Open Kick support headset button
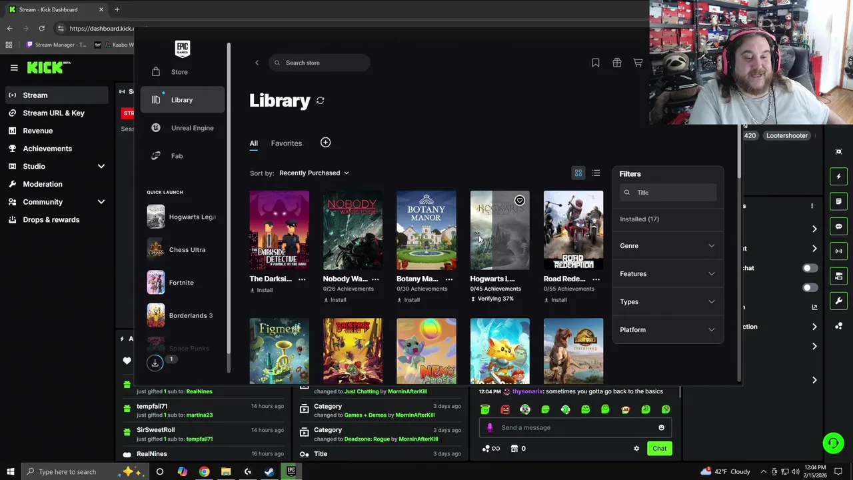The height and width of the screenshot is (480, 853). [833, 443]
